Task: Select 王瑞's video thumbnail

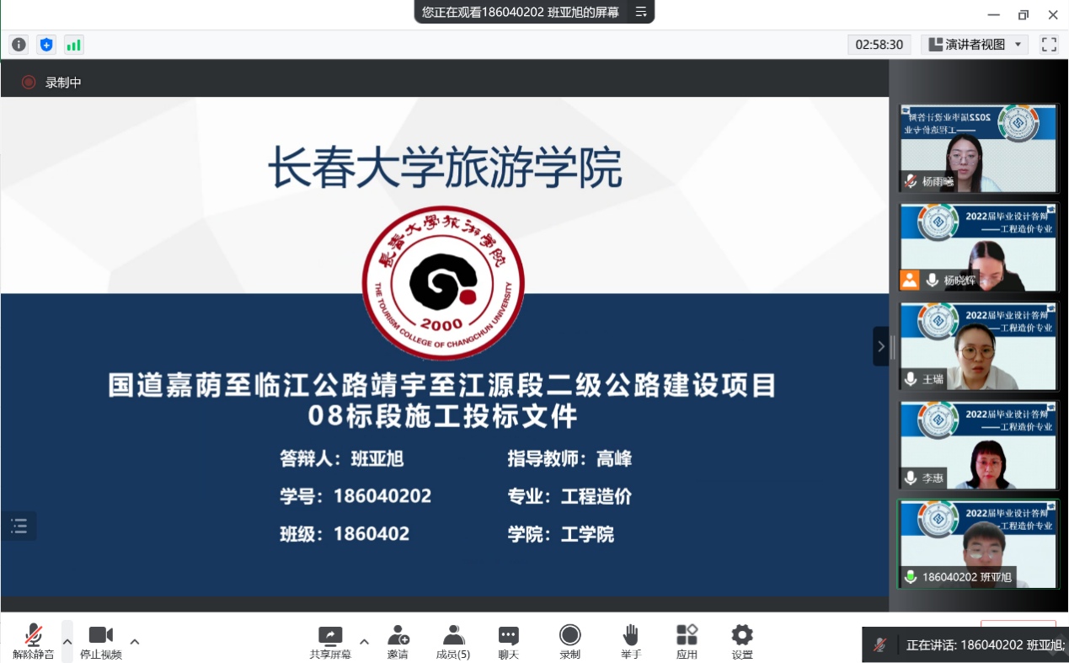Action: (978, 346)
